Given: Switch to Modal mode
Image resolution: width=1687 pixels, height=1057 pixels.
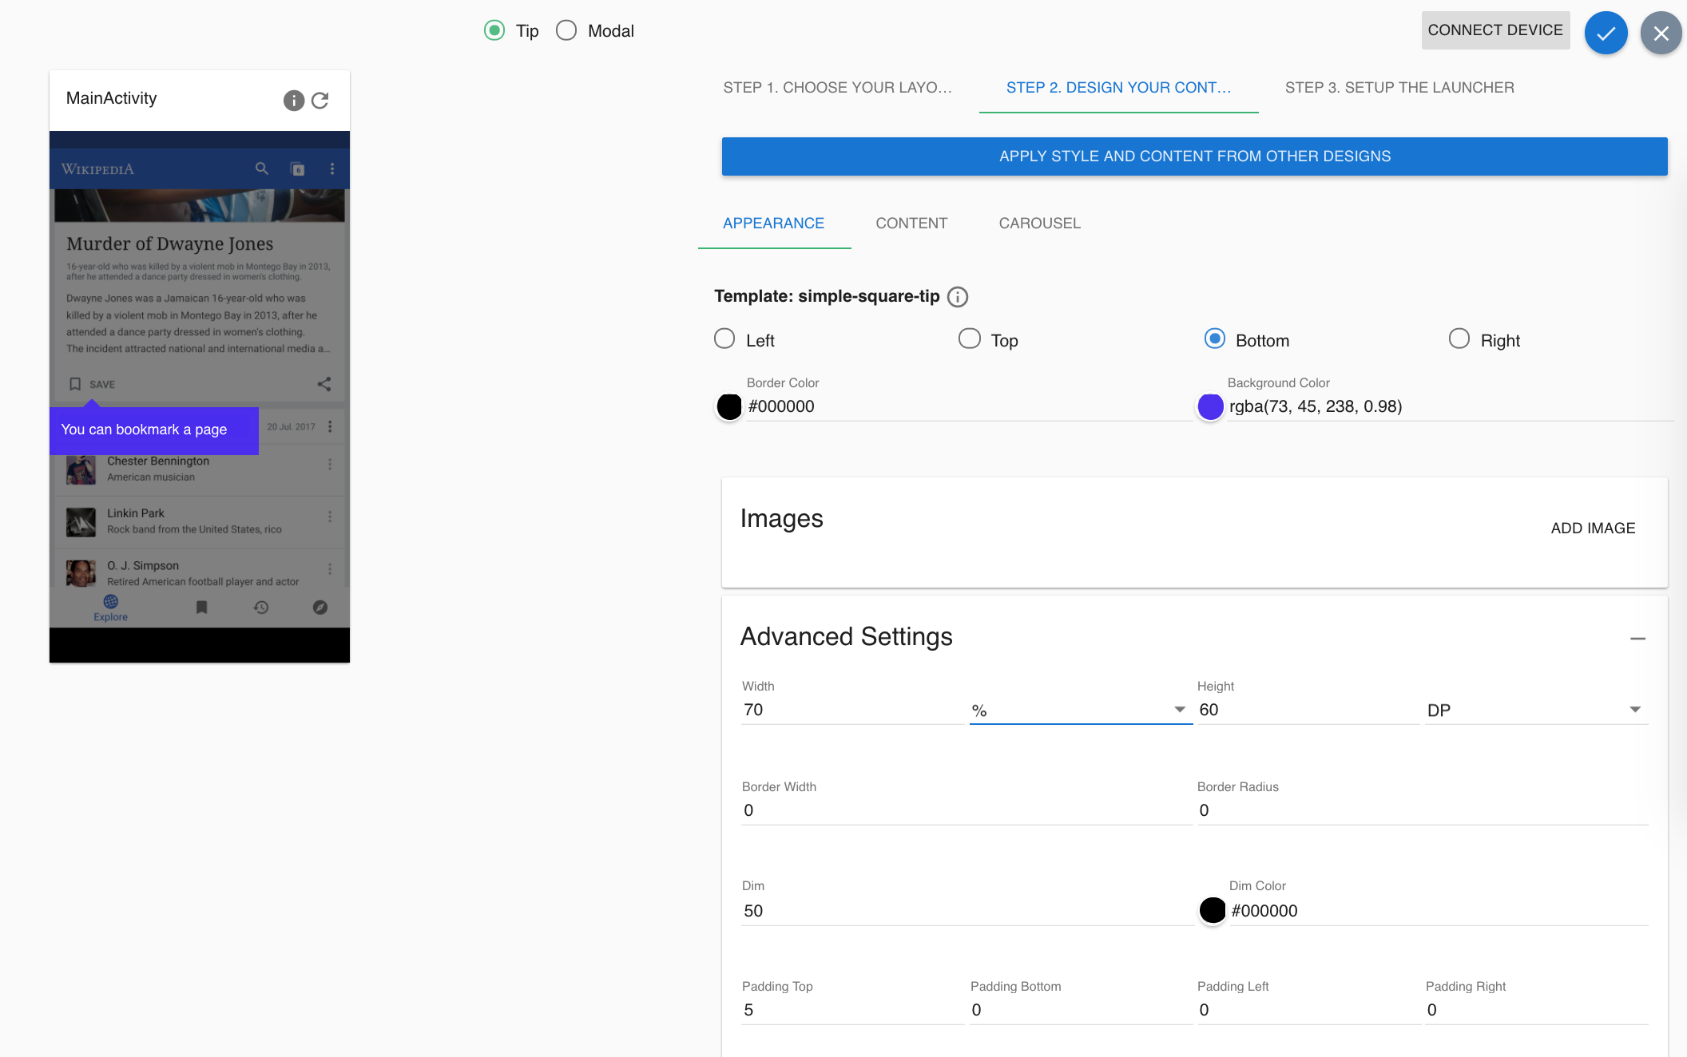Looking at the screenshot, I should point(566,30).
